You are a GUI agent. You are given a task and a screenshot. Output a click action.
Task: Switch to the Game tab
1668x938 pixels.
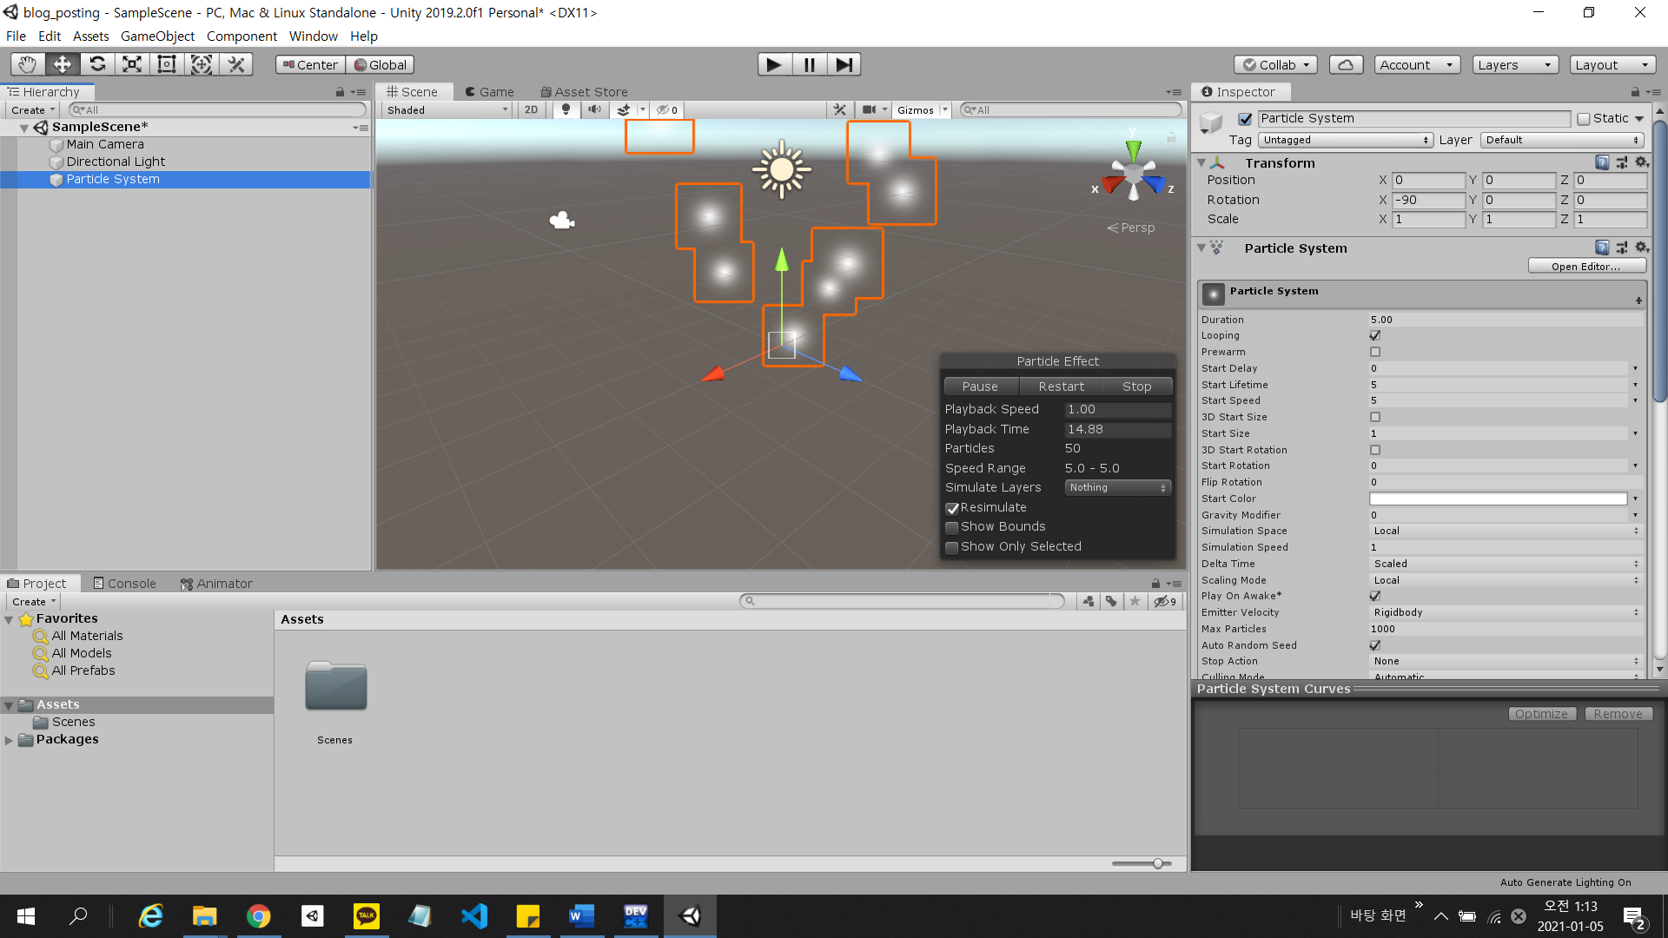click(489, 92)
